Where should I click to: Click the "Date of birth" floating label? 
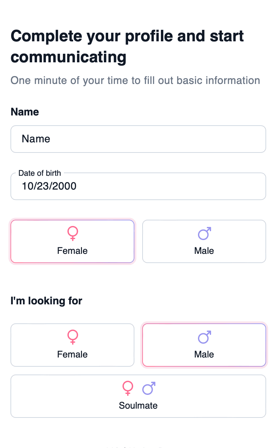40,173
